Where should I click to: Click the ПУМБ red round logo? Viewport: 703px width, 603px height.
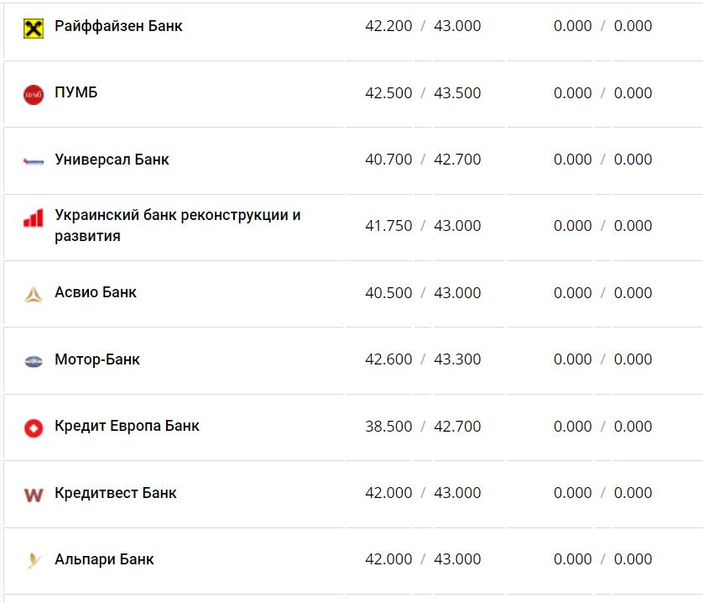(33, 95)
